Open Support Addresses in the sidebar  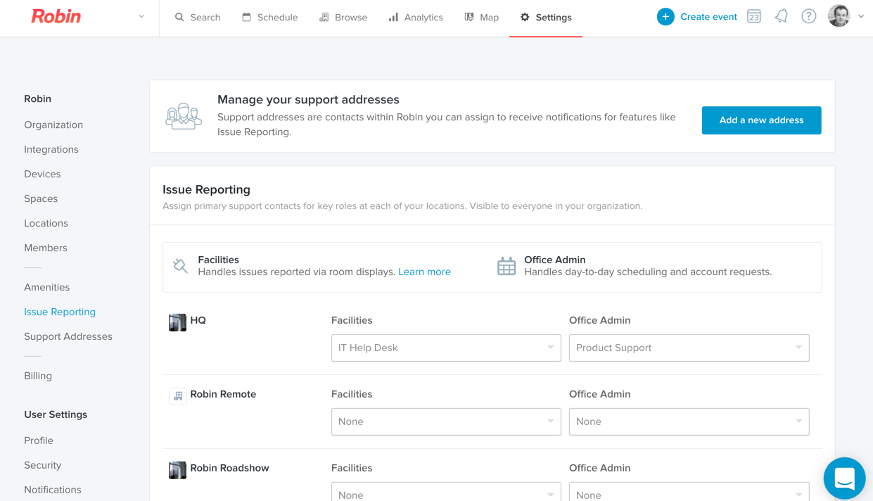point(68,336)
